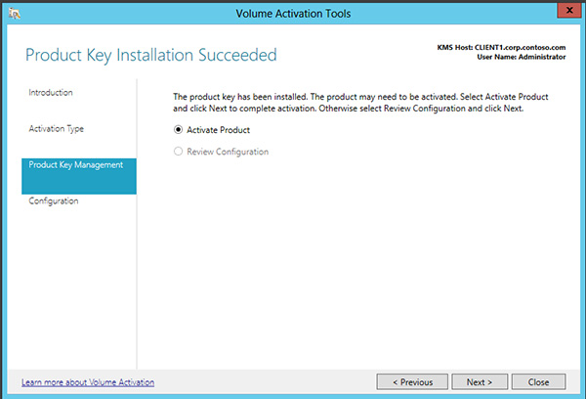This screenshot has width=586, height=399.
Task: Select the highlighted Product Key Management step
Action: point(78,165)
